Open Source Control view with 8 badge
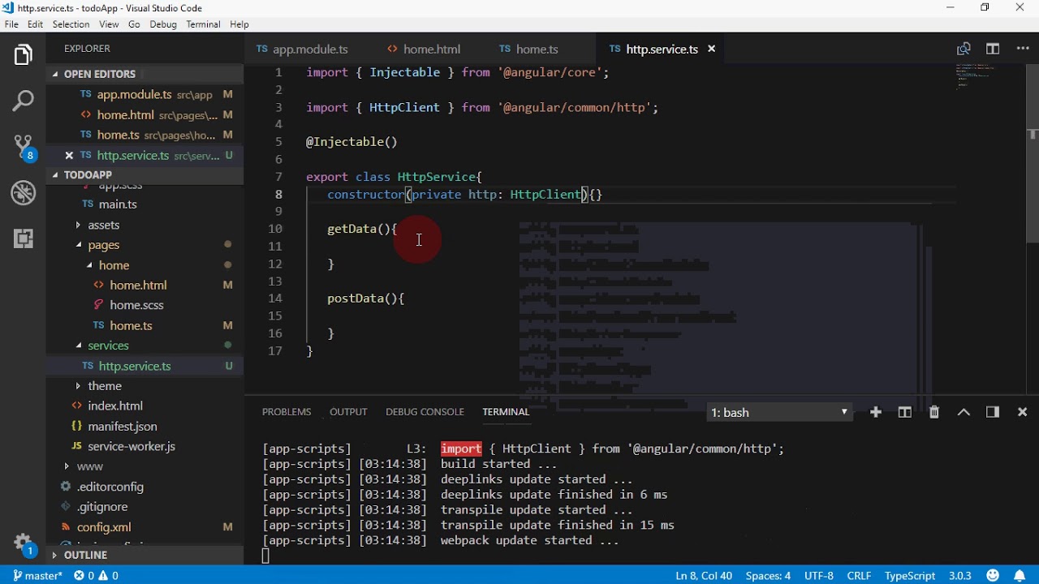The width and height of the screenshot is (1039, 584). [x=24, y=148]
